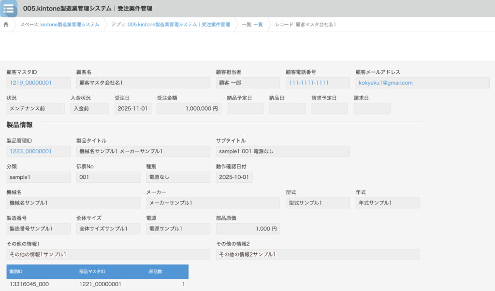The height and width of the screenshot is (291, 495).
Task: Click the 状況 field メンテナンス前
Action: pyautogui.click(x=35, y=109)
